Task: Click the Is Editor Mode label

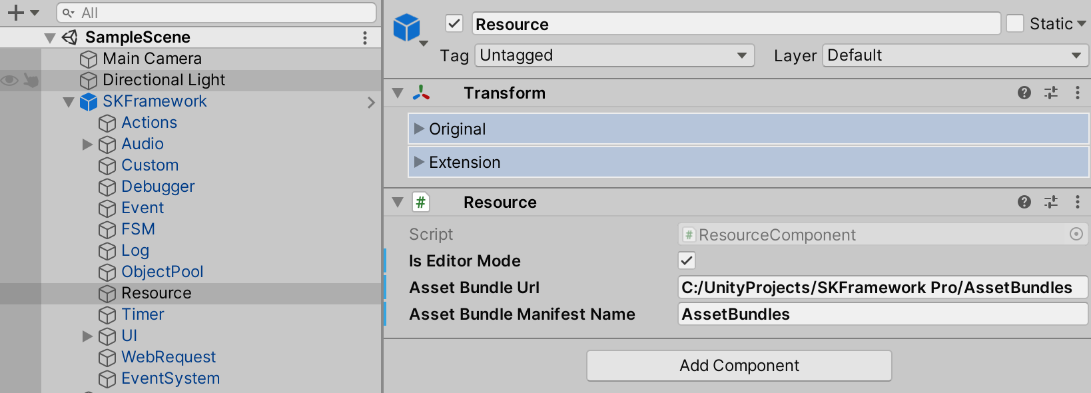Action: pyautogui.click(x=465, y=261)
